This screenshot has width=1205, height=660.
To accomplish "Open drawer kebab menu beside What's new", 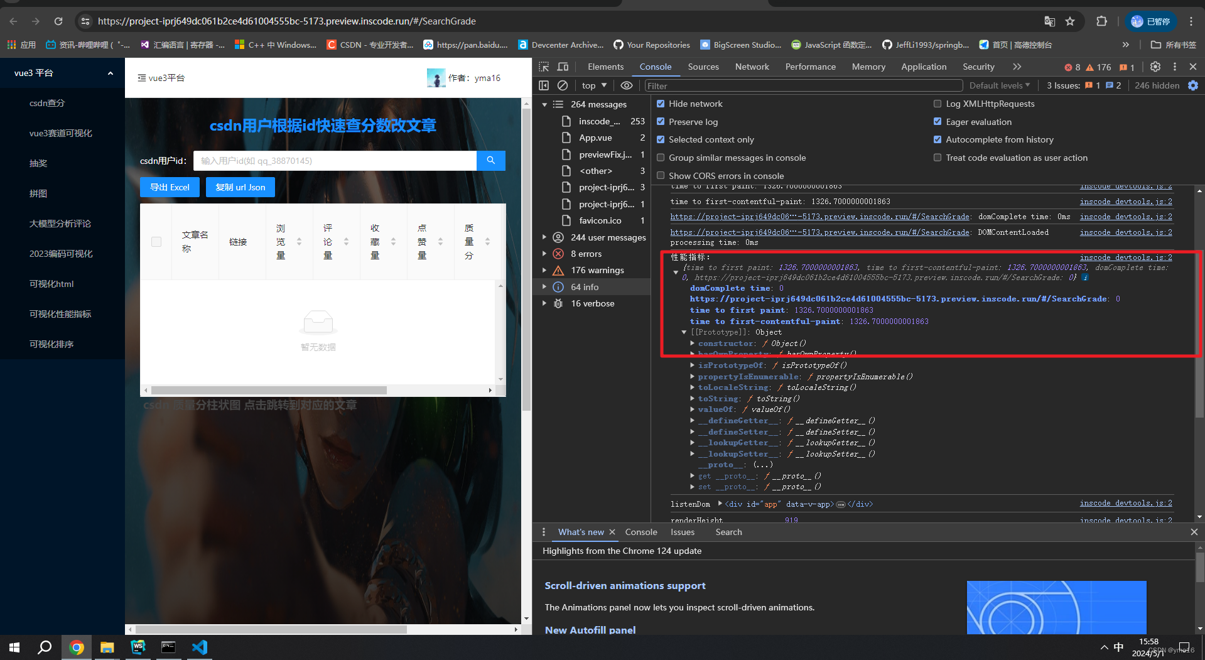I will 544,532.
